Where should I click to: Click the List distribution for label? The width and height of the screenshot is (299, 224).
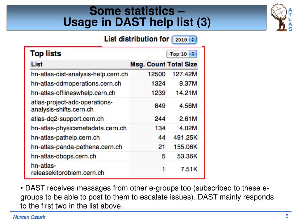tap(137, 39)
